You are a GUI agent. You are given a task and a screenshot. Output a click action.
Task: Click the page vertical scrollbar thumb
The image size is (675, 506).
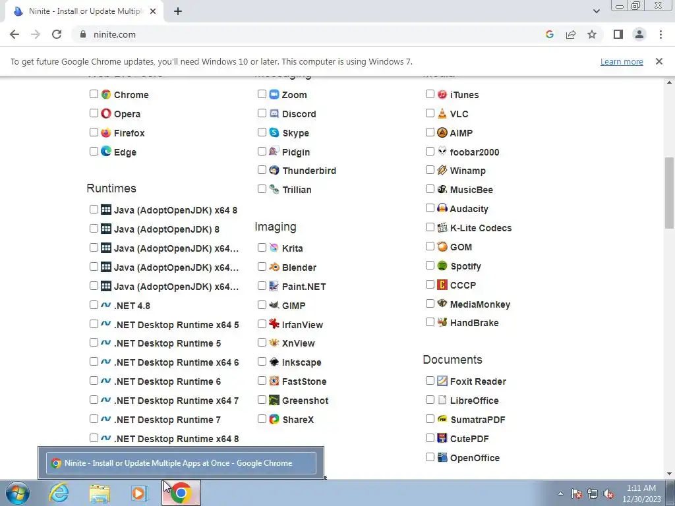tap(669, 193)
